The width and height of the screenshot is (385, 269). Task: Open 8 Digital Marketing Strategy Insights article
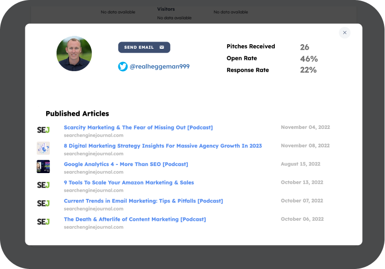click(163, 146)
